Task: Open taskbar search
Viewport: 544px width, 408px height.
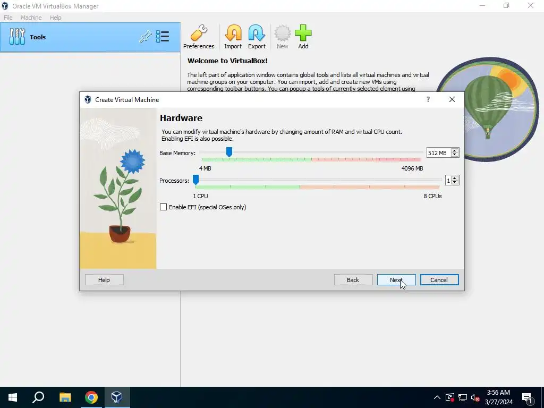Action: (x=38, y=397)
